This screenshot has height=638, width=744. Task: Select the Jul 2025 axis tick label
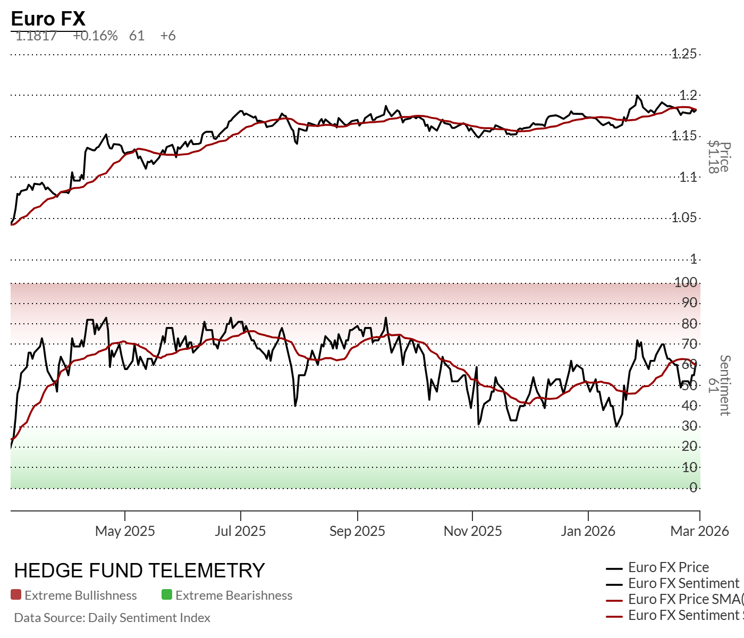(240, 531)
